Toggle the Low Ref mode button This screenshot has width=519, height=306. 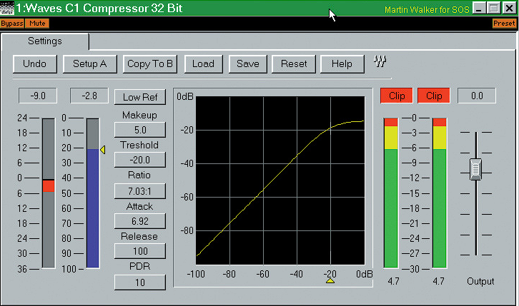[140, 97]
